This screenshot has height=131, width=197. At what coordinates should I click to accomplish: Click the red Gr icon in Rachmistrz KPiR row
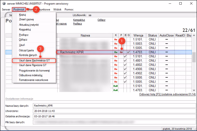[x=121, y=52]
